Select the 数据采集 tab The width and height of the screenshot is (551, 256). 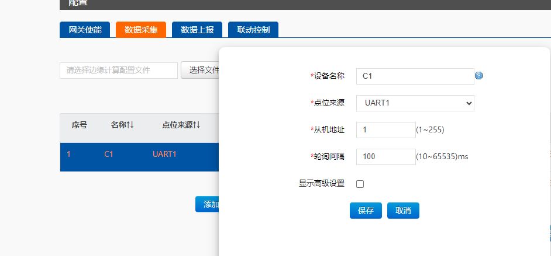tap(141, 30)
